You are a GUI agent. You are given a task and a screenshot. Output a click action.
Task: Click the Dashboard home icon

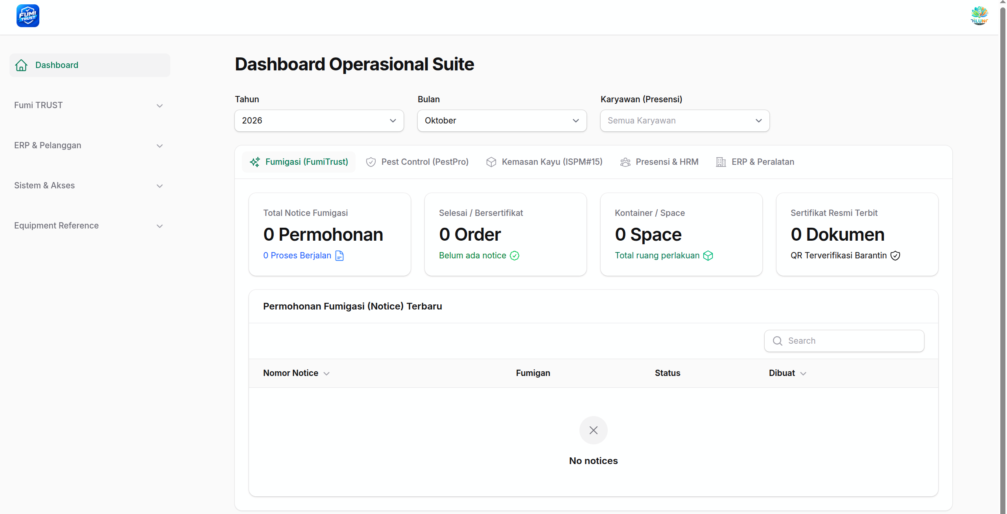(21, 65)
